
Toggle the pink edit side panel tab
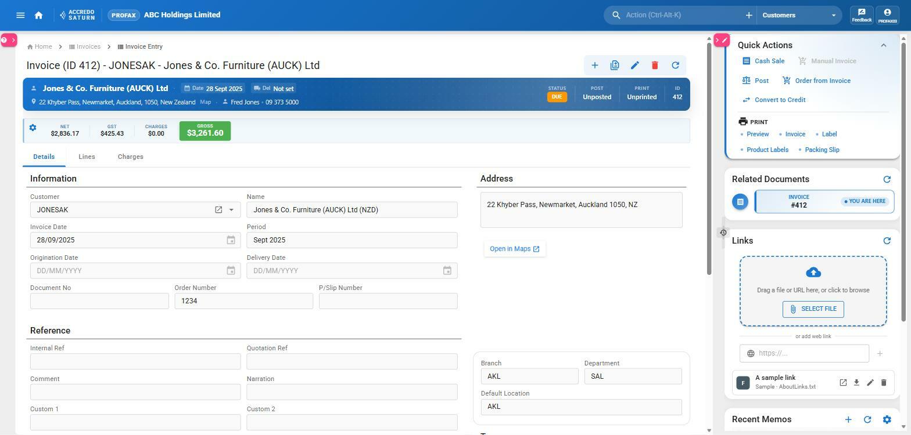tap(722, 40)
